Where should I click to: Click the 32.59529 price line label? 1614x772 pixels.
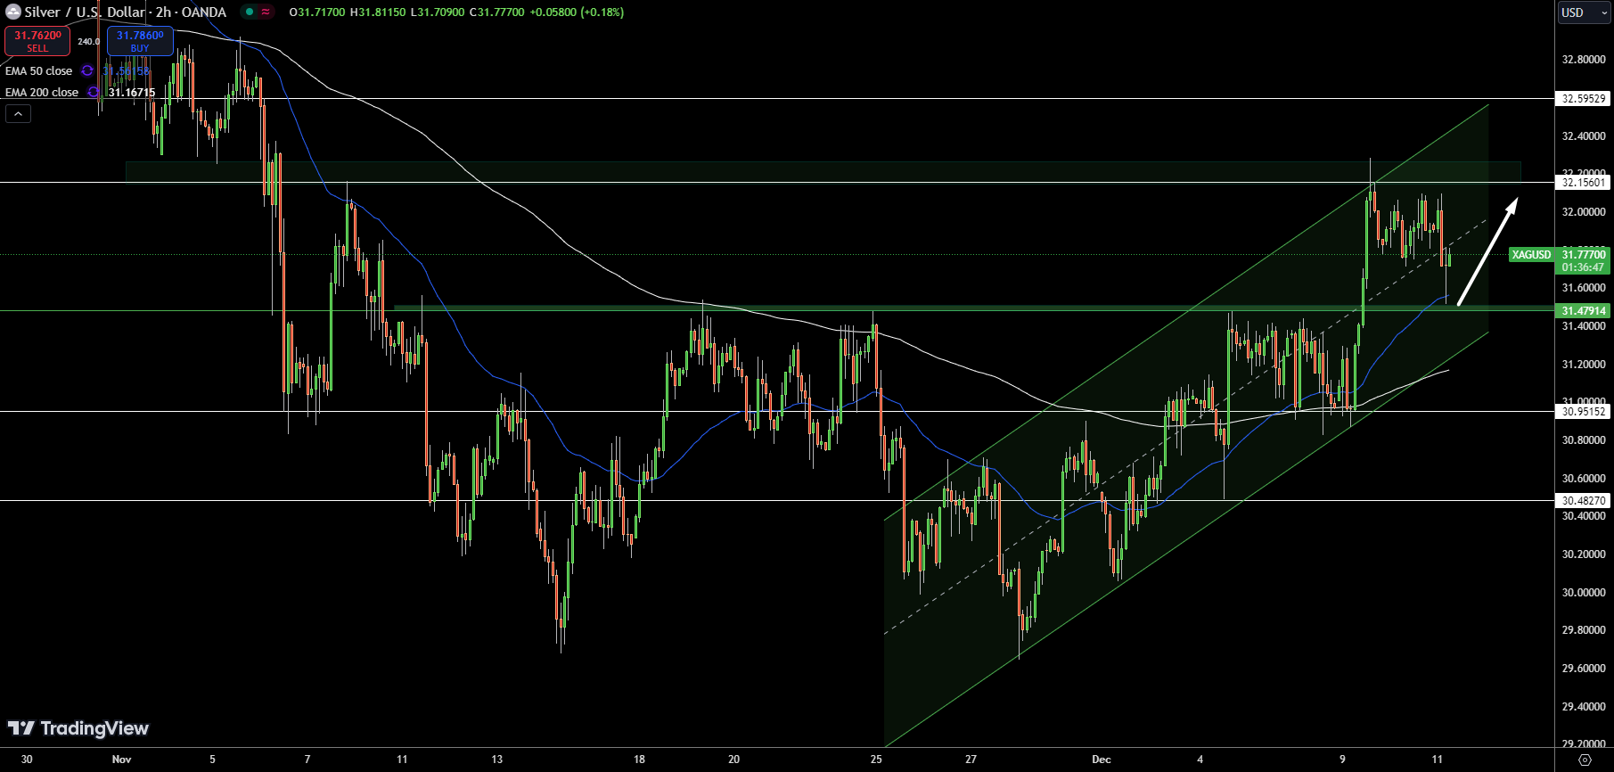(1584, 99)
